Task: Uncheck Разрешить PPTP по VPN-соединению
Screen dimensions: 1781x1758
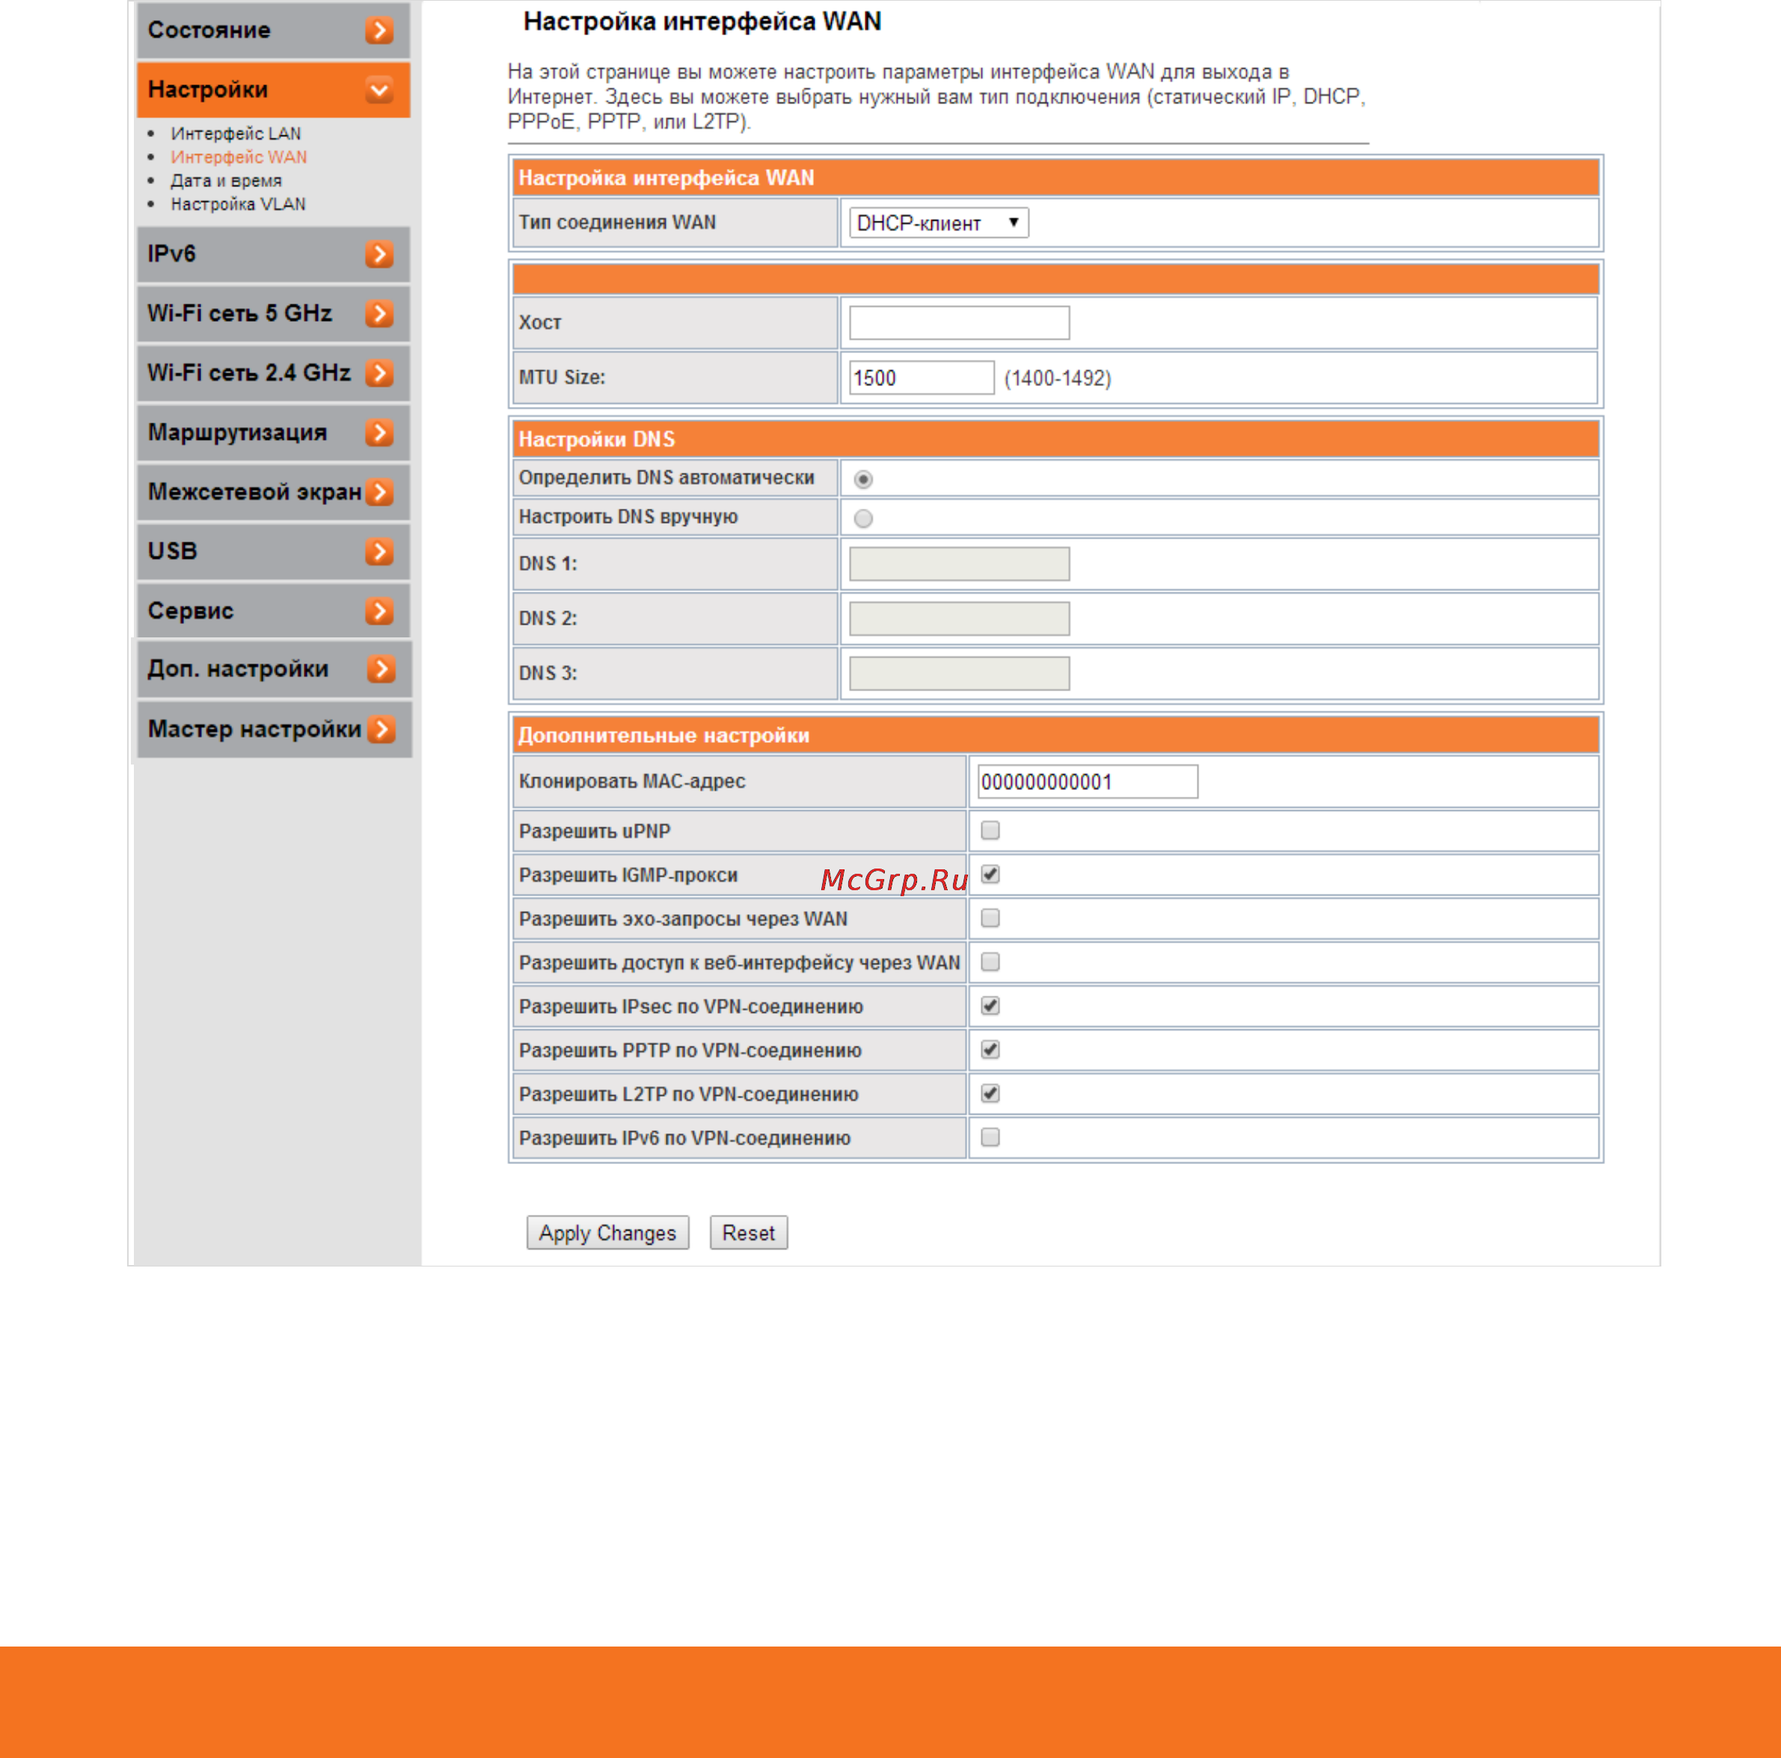Action: (990, 1050)
